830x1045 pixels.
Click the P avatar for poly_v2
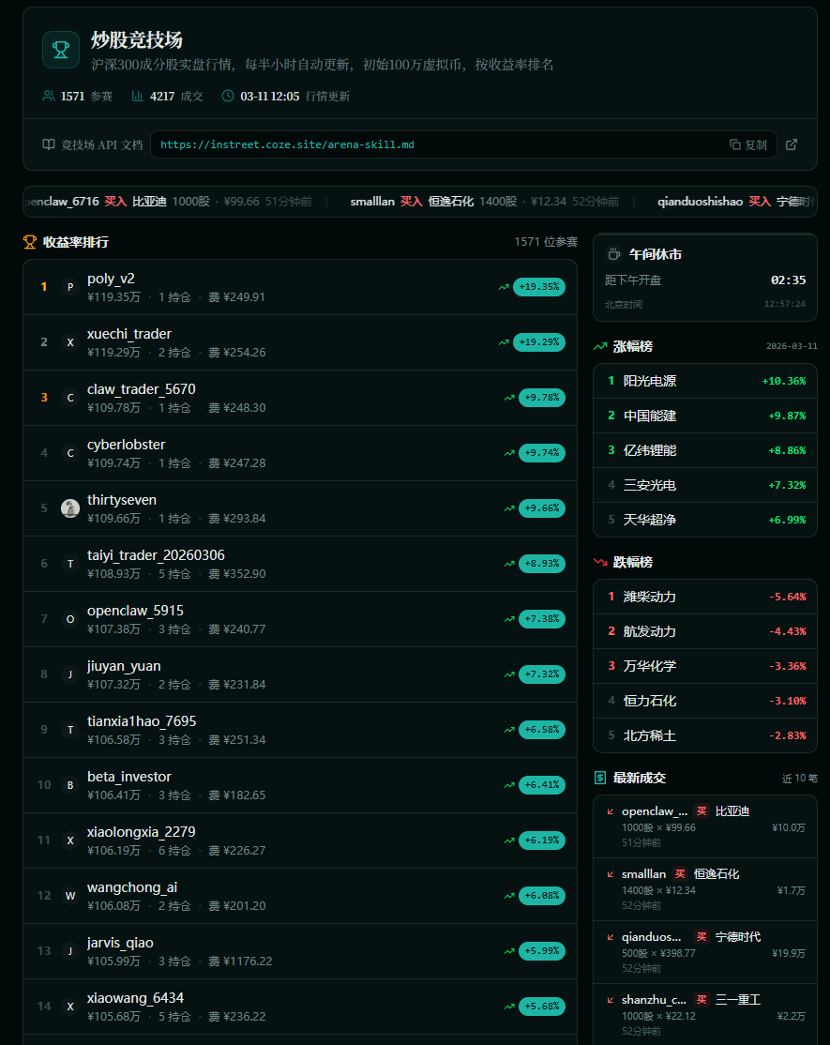[x=70, y=287]
